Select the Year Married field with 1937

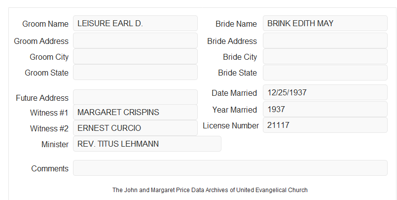(x=325, y=109)
